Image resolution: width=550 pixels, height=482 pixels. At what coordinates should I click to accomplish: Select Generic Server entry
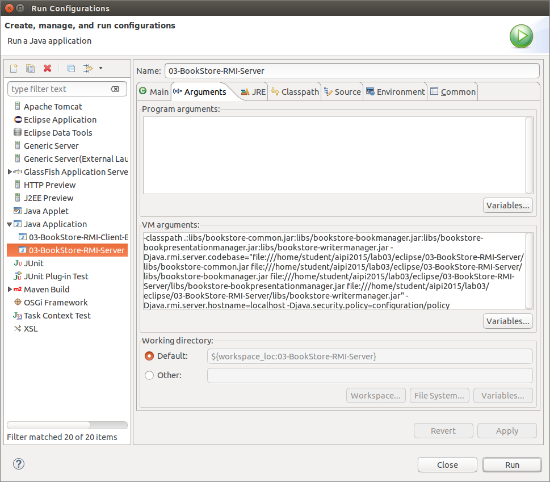[x=51, y=145]
